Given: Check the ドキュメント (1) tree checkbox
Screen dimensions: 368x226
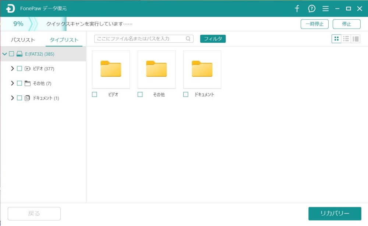Looking at the screenshot, I should [x=20, y=98].
